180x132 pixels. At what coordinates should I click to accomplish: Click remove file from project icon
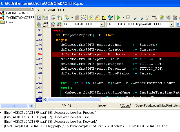[x=98, y=18]
